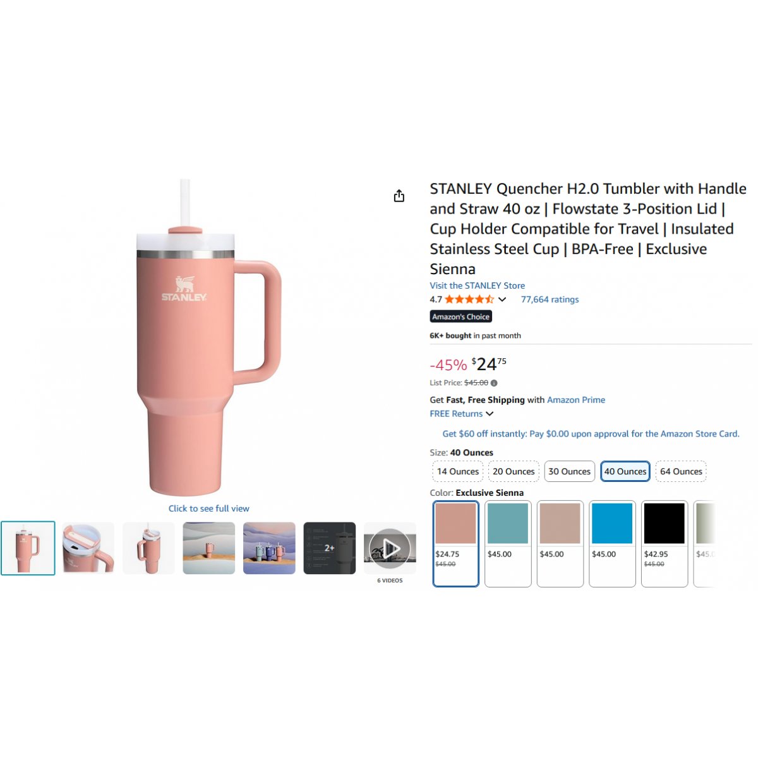
Task: Play the product videos thumbnail
Action: click(390, 548)
